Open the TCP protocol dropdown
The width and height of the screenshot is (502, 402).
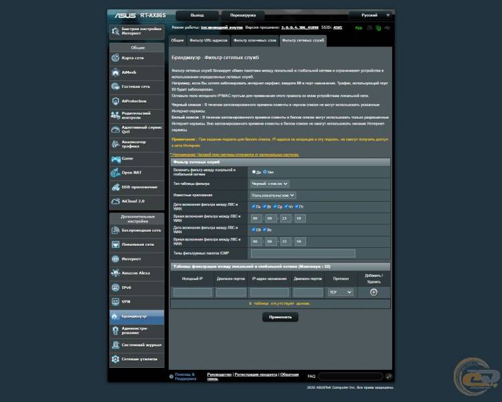coord(341,292)
